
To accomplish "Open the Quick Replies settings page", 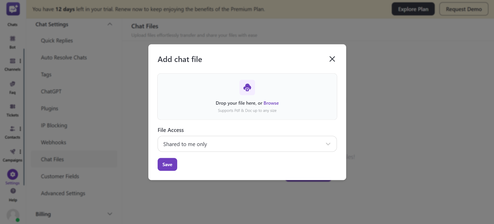I will click(57, 40).
